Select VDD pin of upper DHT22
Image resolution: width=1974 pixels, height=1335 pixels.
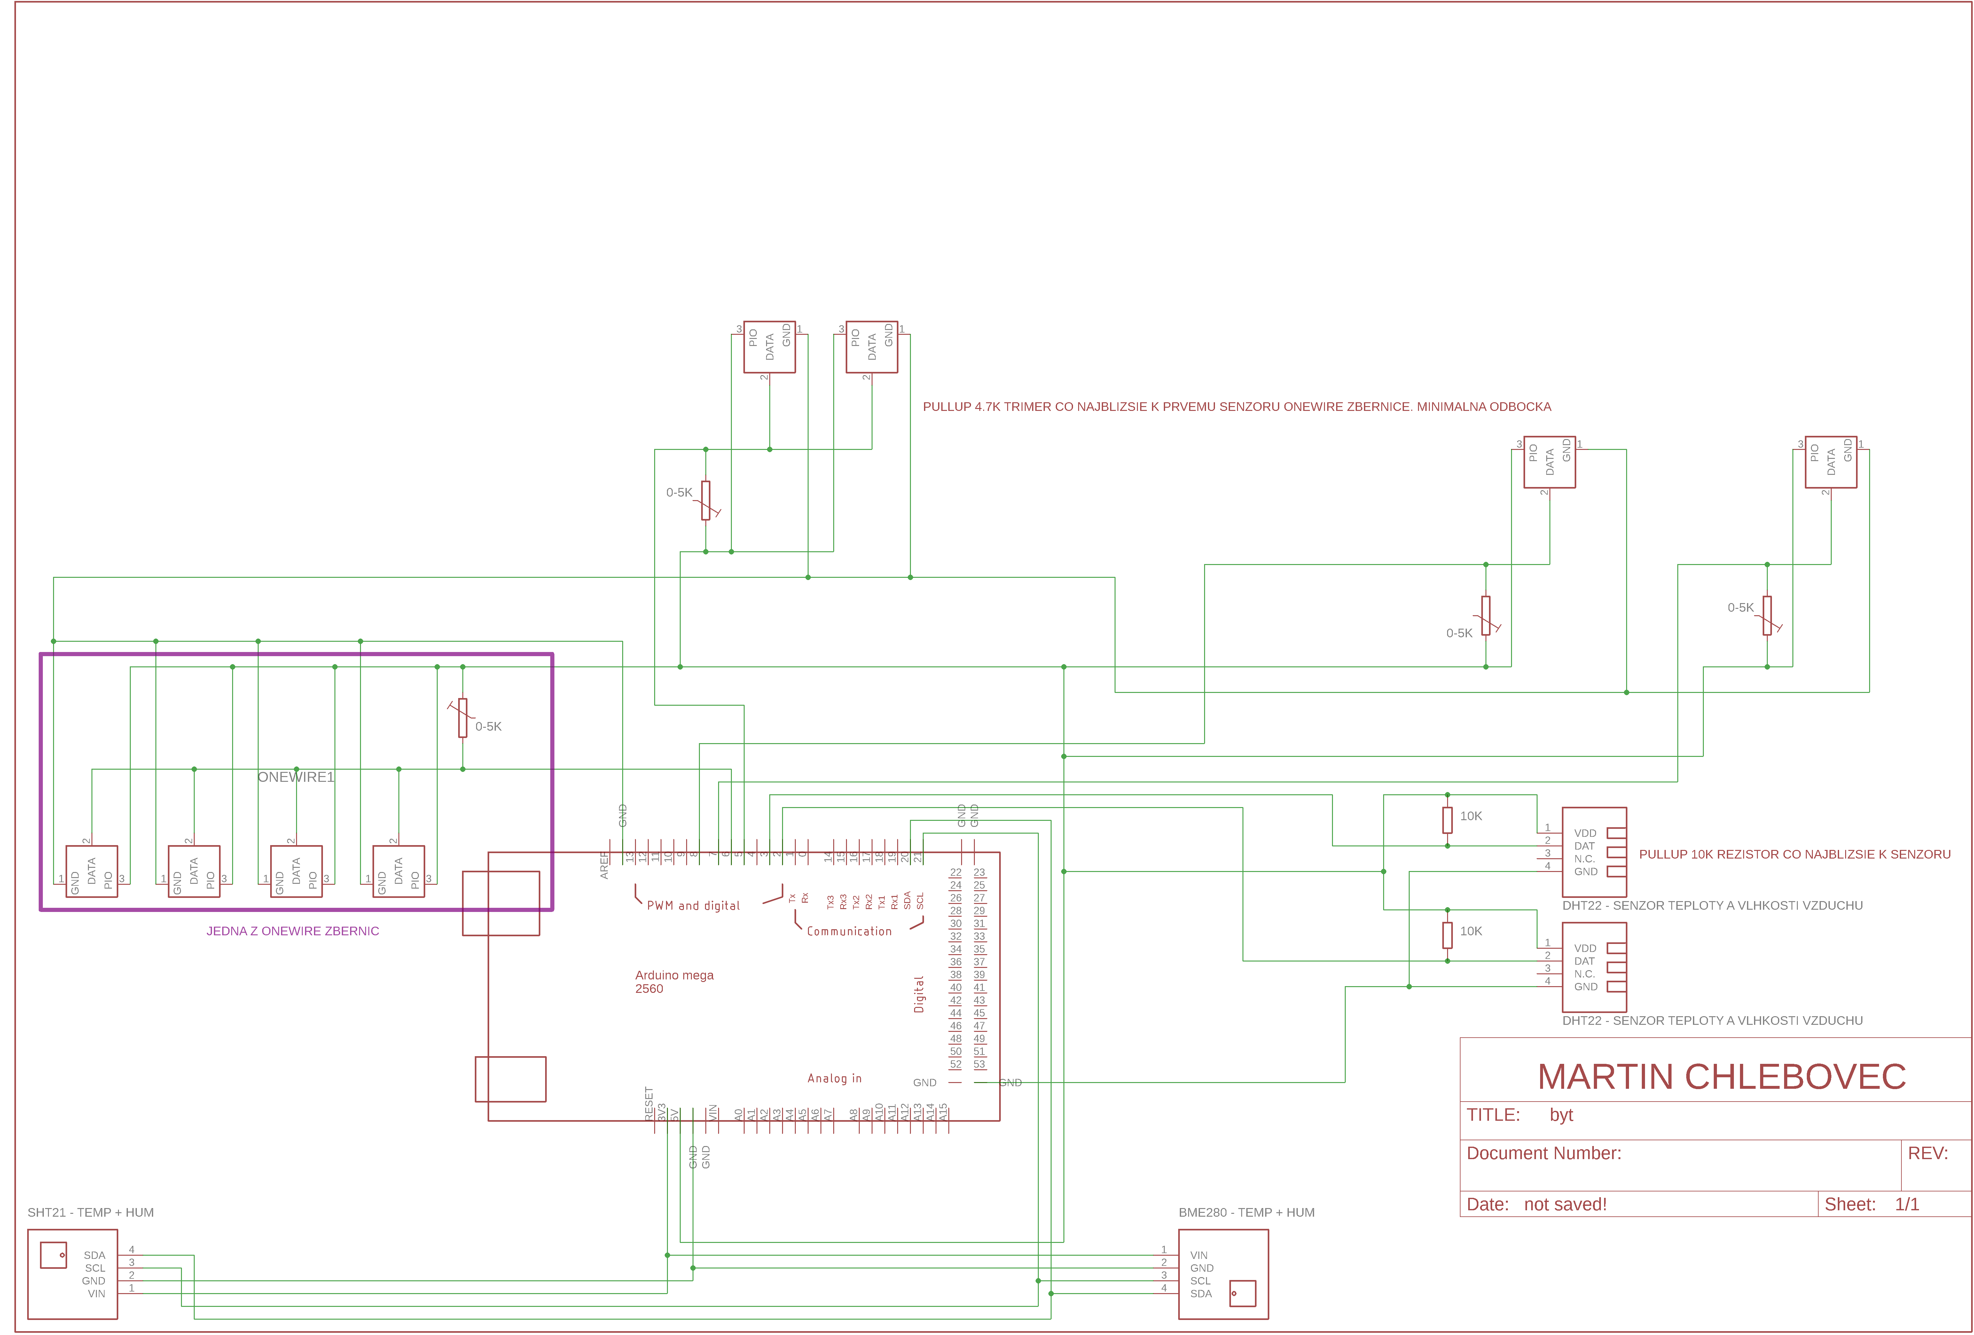[x=1585, y=833]
